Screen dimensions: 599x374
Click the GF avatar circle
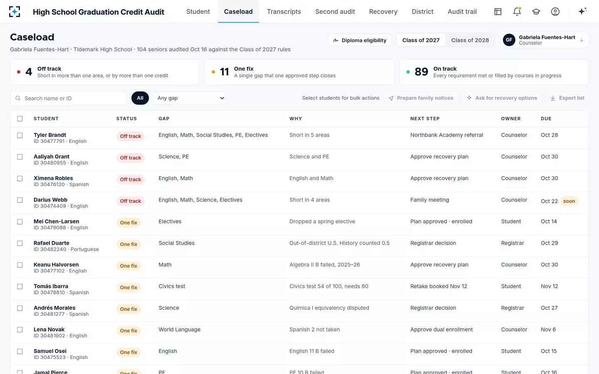pyautogui.click(x=509, y=40)
